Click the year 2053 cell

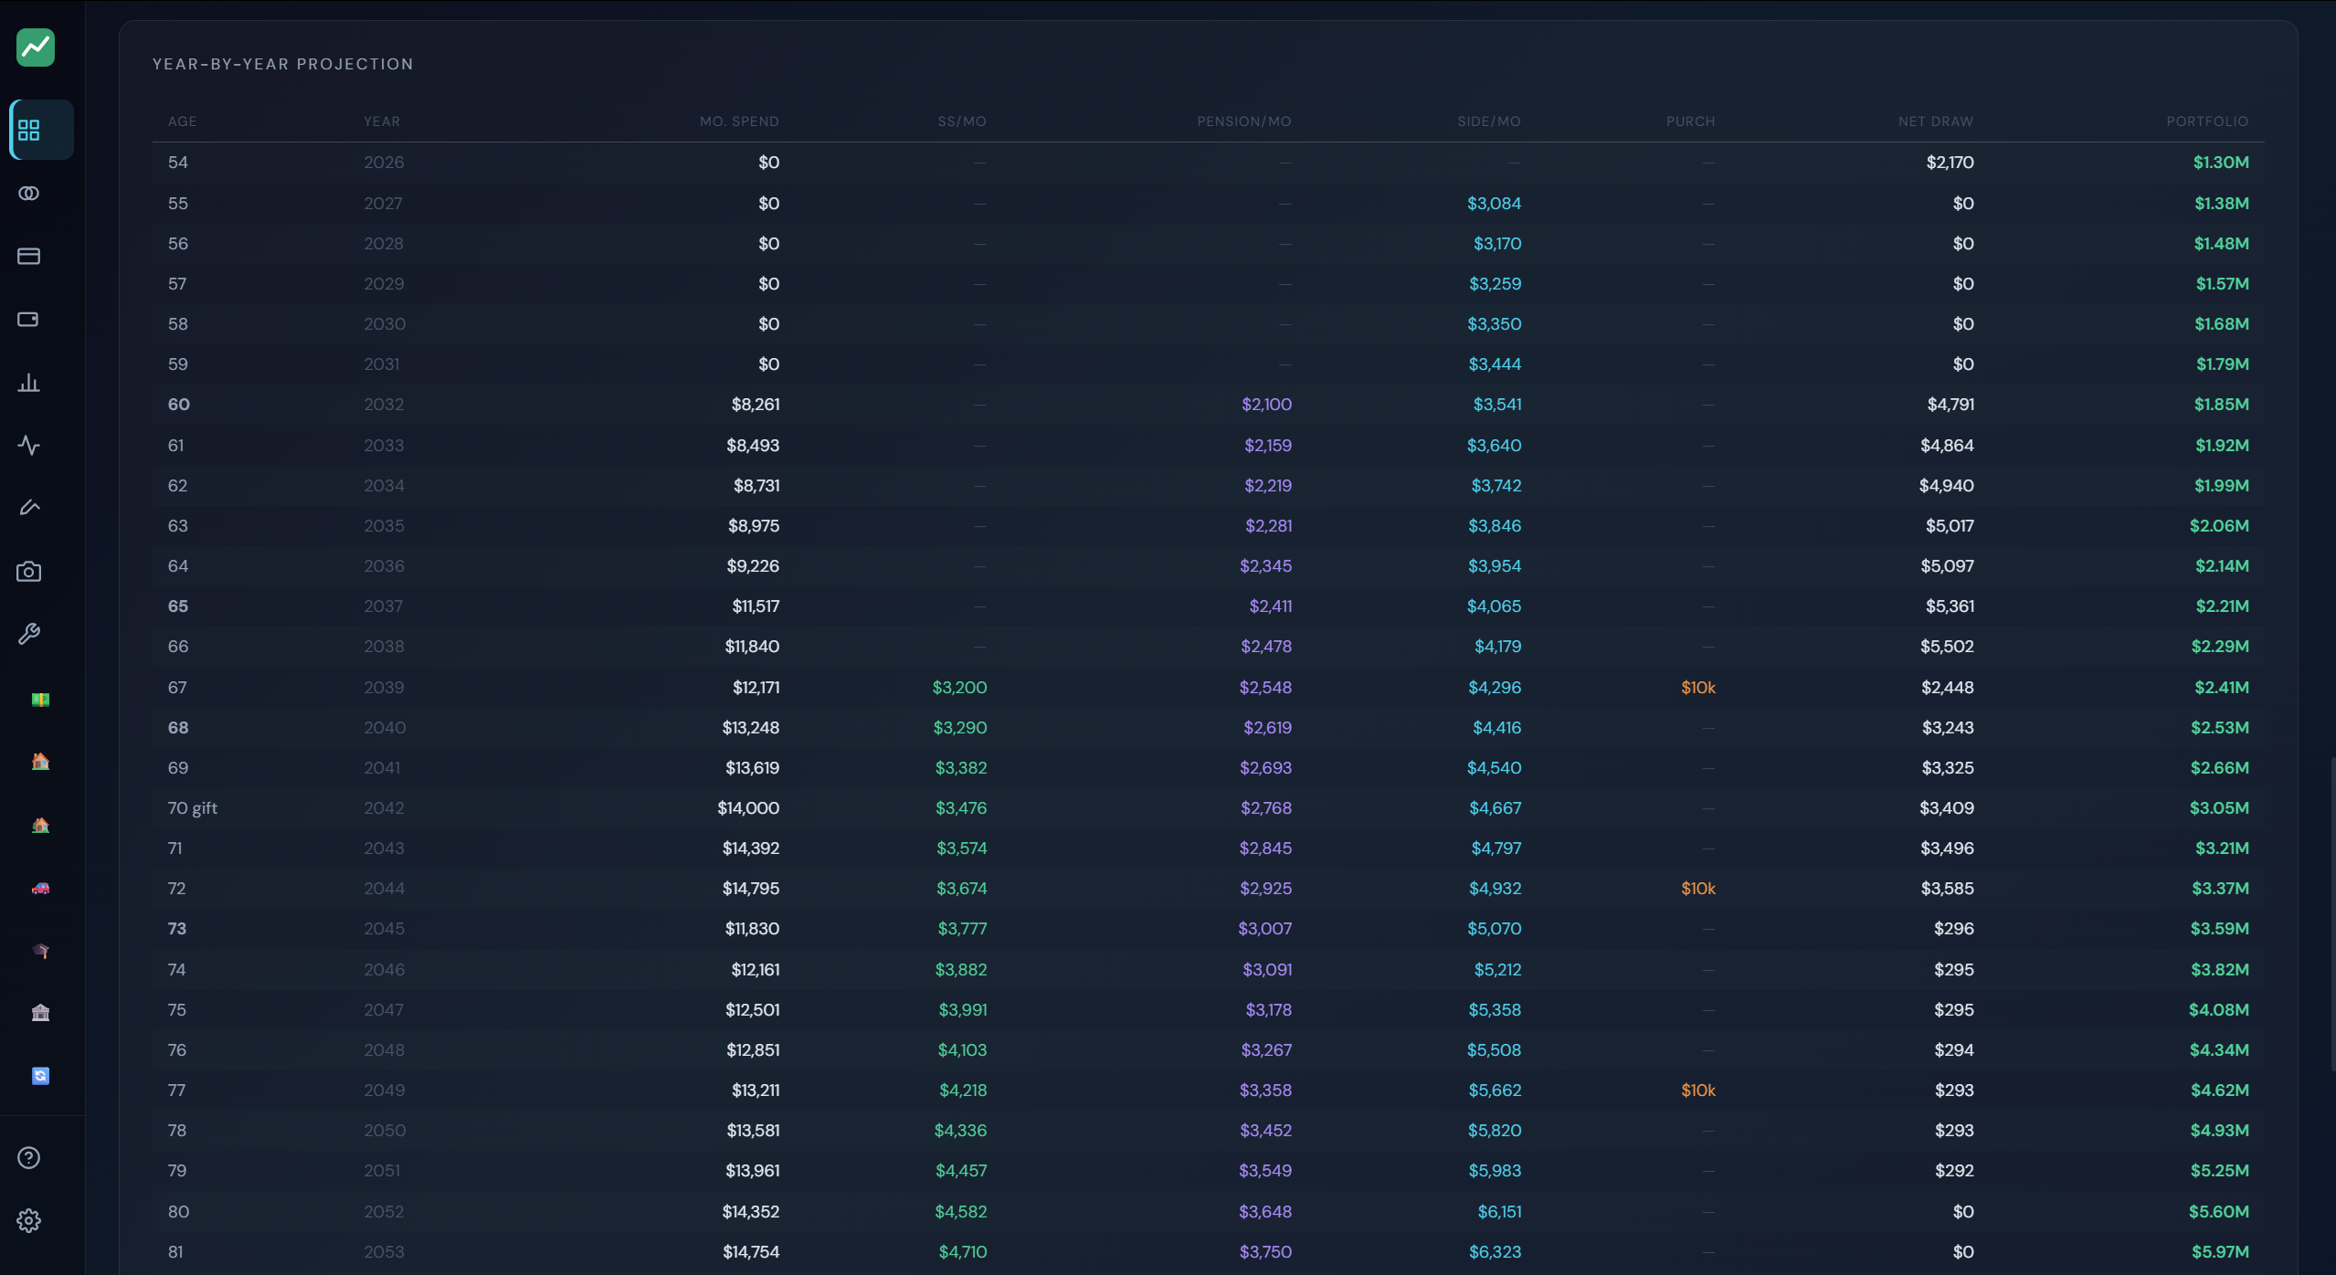384,1252
